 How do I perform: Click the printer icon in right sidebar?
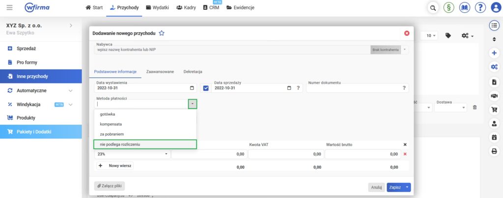tap(494, 151)
